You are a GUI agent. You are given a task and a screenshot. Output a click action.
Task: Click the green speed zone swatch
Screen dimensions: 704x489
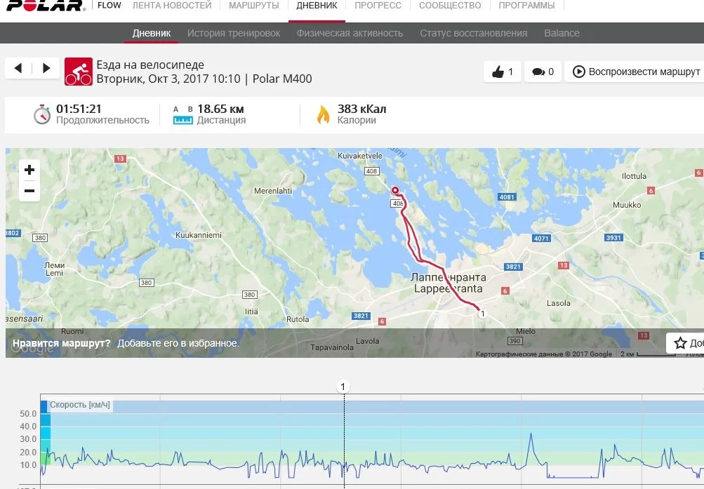pyautogui.click(x=46, y=459)
